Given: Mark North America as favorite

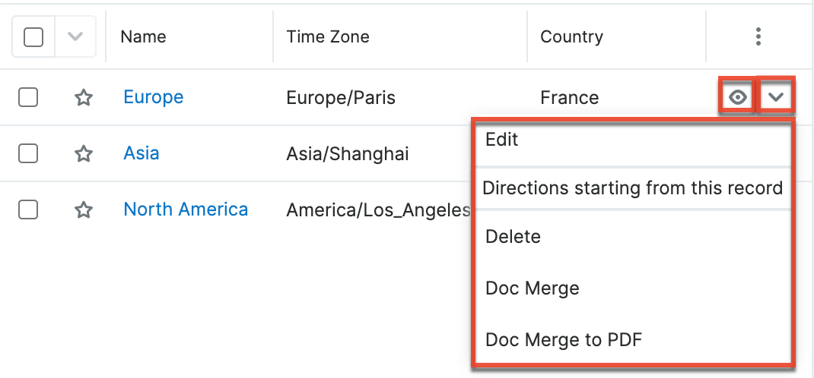Looking at the screenshot, I should pos(84,209).
